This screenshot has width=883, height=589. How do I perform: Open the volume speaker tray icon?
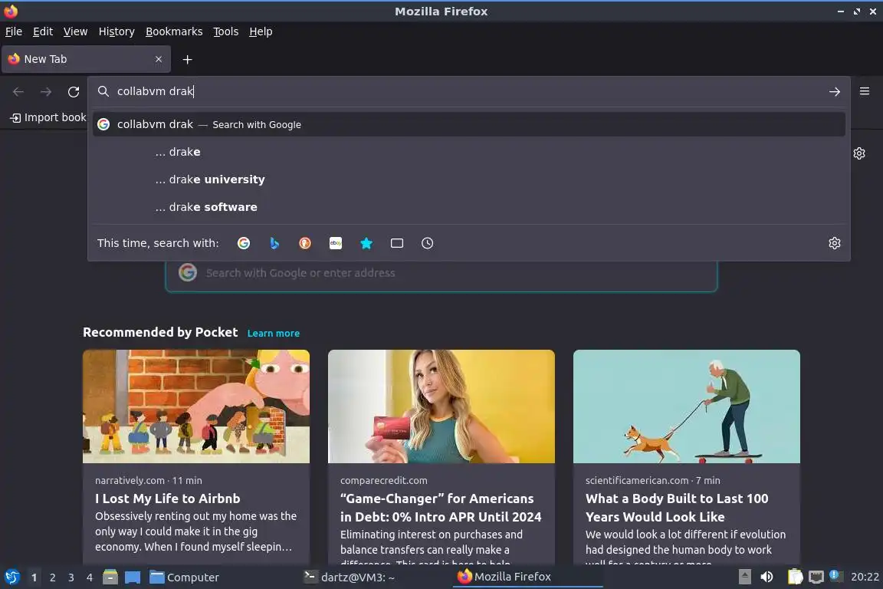coord(766,577)
